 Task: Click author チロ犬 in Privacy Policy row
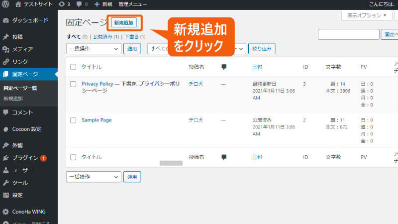(x=196, y=84)
